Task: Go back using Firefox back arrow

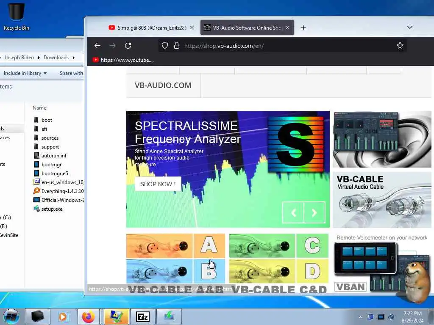Action: point(97,46)
